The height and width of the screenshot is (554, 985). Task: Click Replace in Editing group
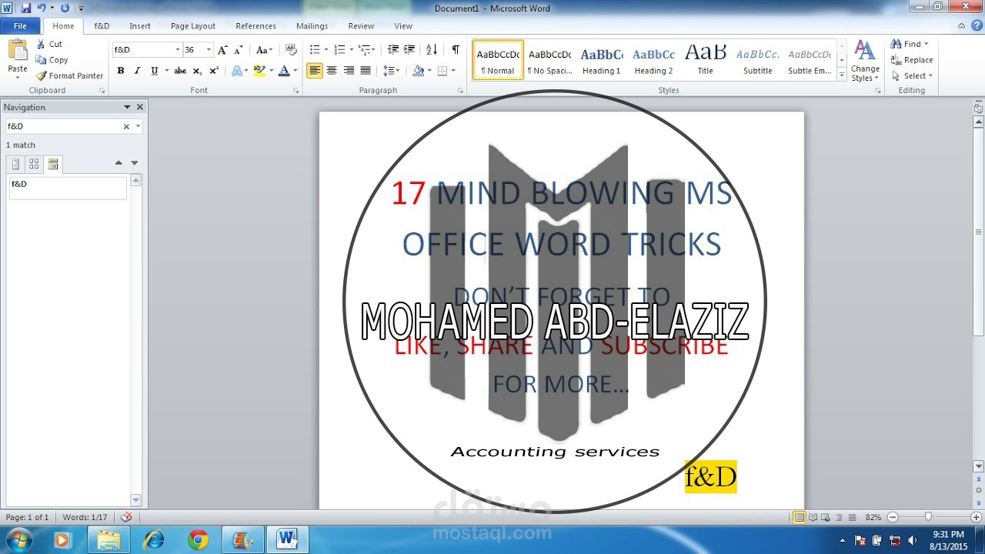click(912, 60)
